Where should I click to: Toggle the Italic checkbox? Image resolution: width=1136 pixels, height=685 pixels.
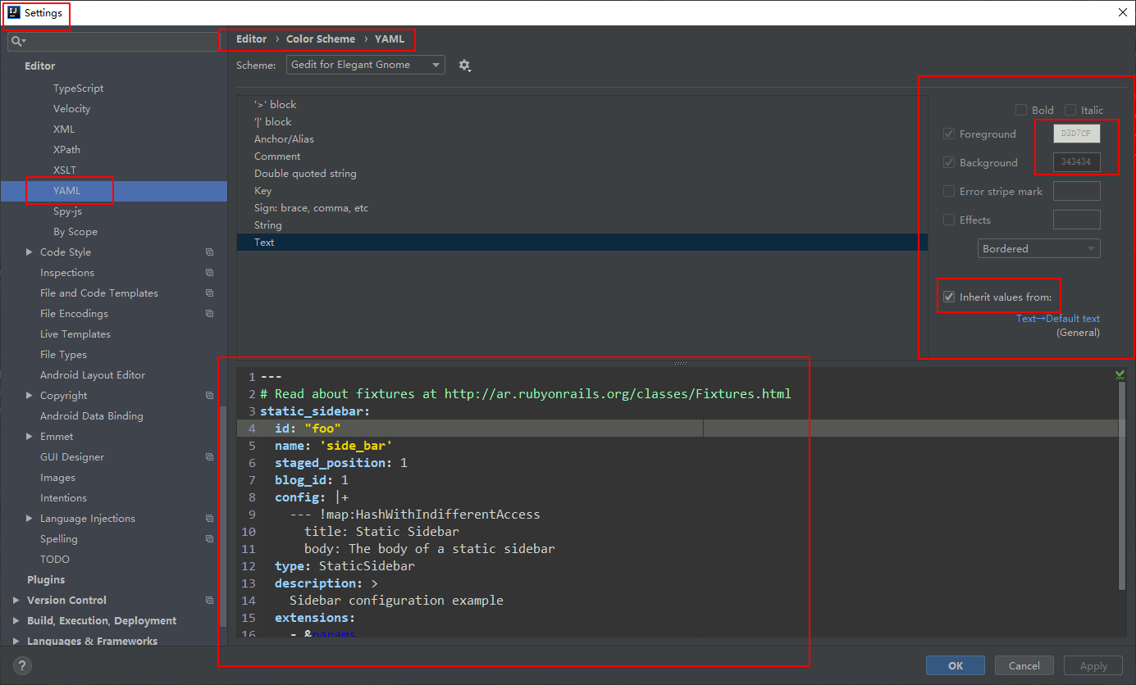point(1070,110)
